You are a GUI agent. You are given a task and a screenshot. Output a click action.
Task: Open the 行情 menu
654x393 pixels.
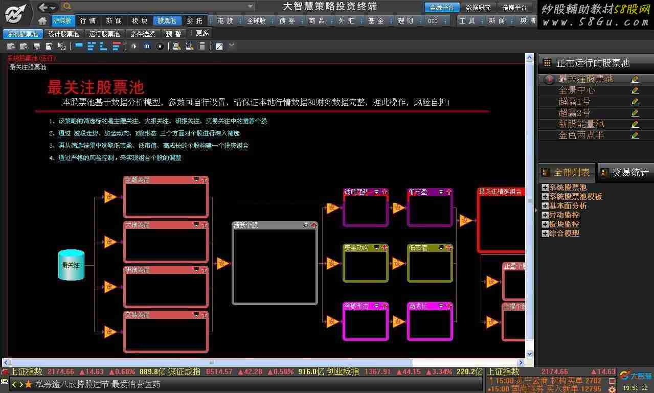(x=88, y=21)
